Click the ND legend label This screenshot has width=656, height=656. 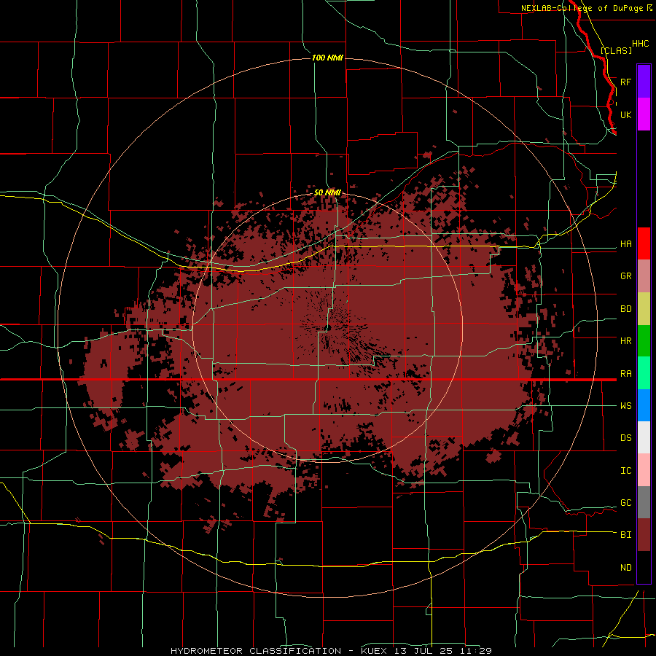point(625,568)
